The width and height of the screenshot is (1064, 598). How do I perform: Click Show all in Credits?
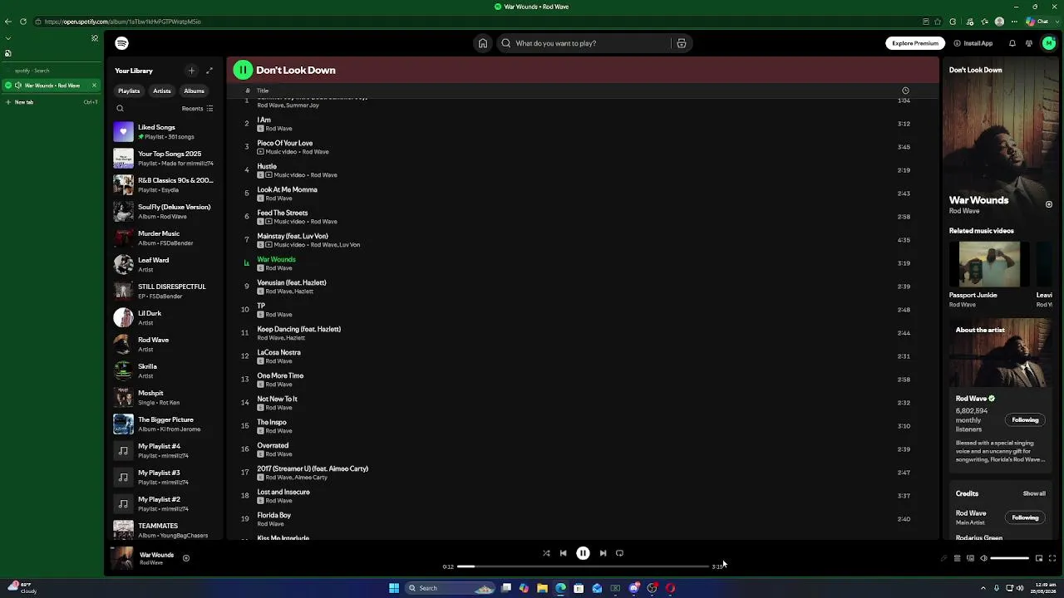[1034, 493]
